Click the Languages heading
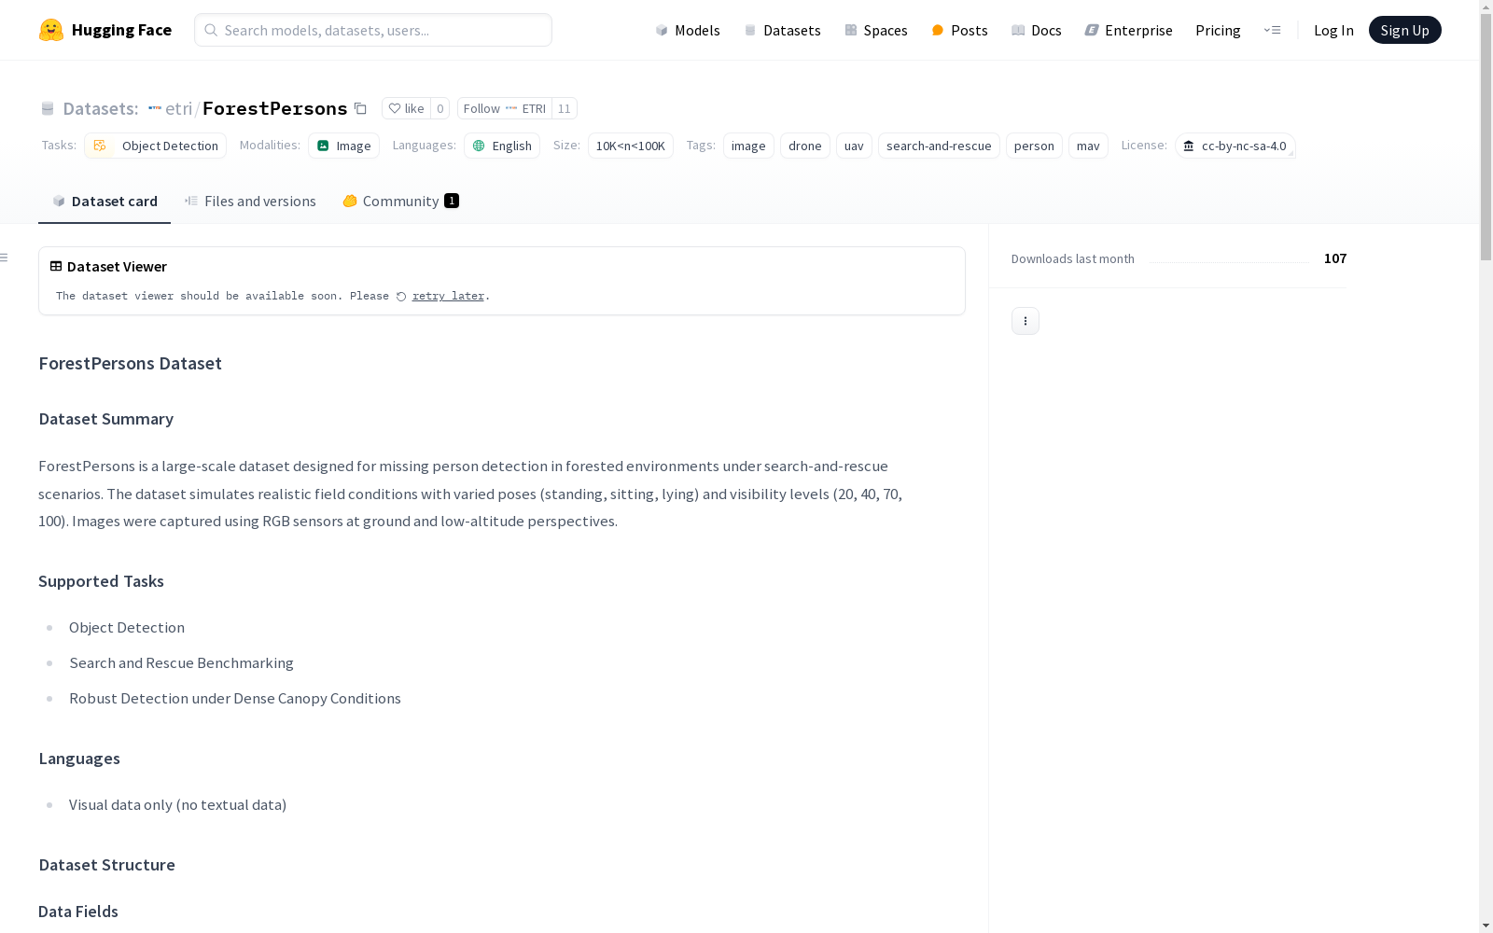 [79, 759]
